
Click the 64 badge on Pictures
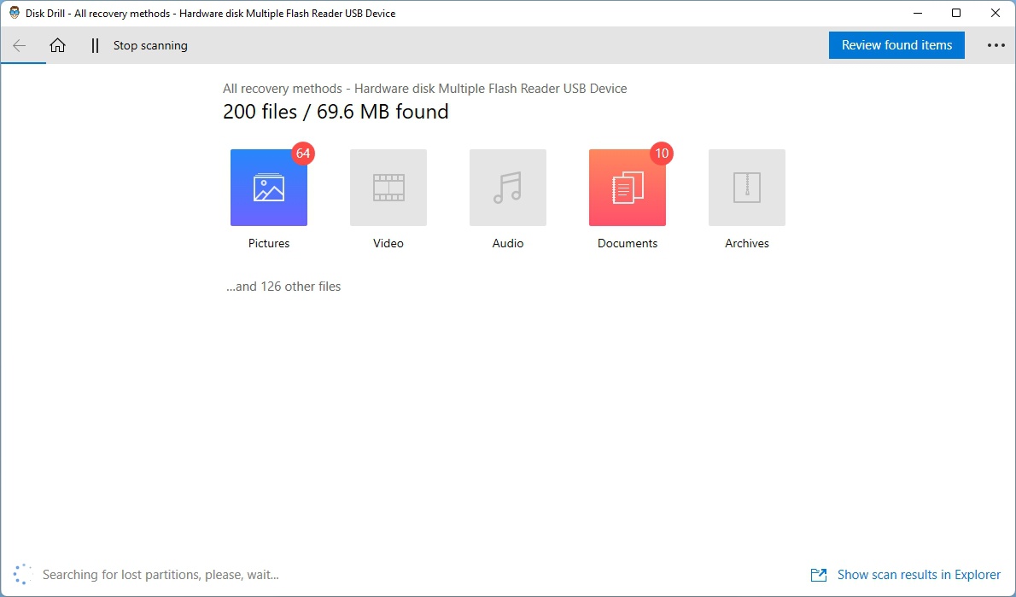[x=302, y=154]
